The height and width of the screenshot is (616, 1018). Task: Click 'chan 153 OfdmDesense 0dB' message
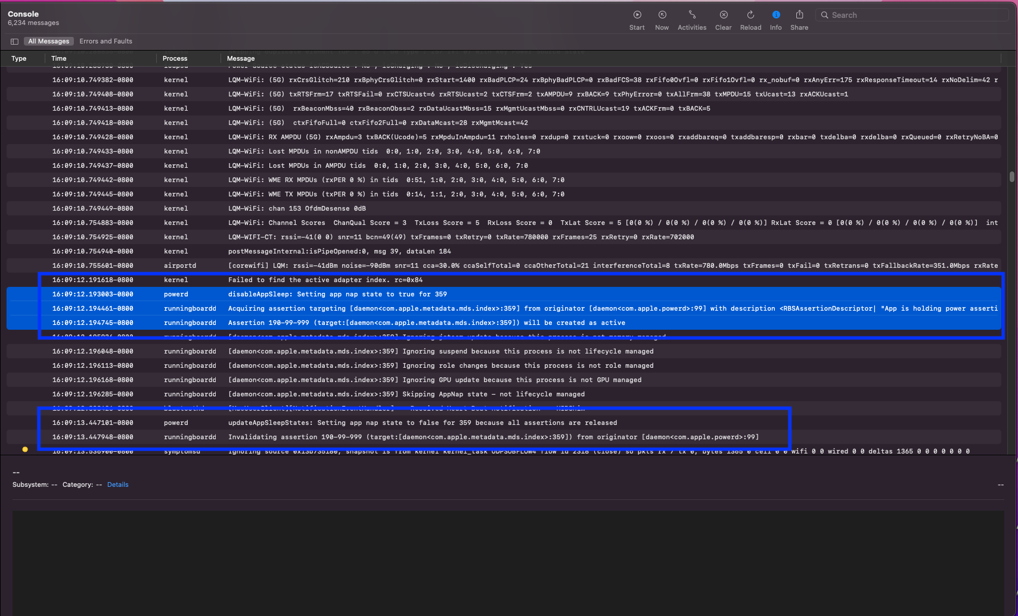pos(297,208)
